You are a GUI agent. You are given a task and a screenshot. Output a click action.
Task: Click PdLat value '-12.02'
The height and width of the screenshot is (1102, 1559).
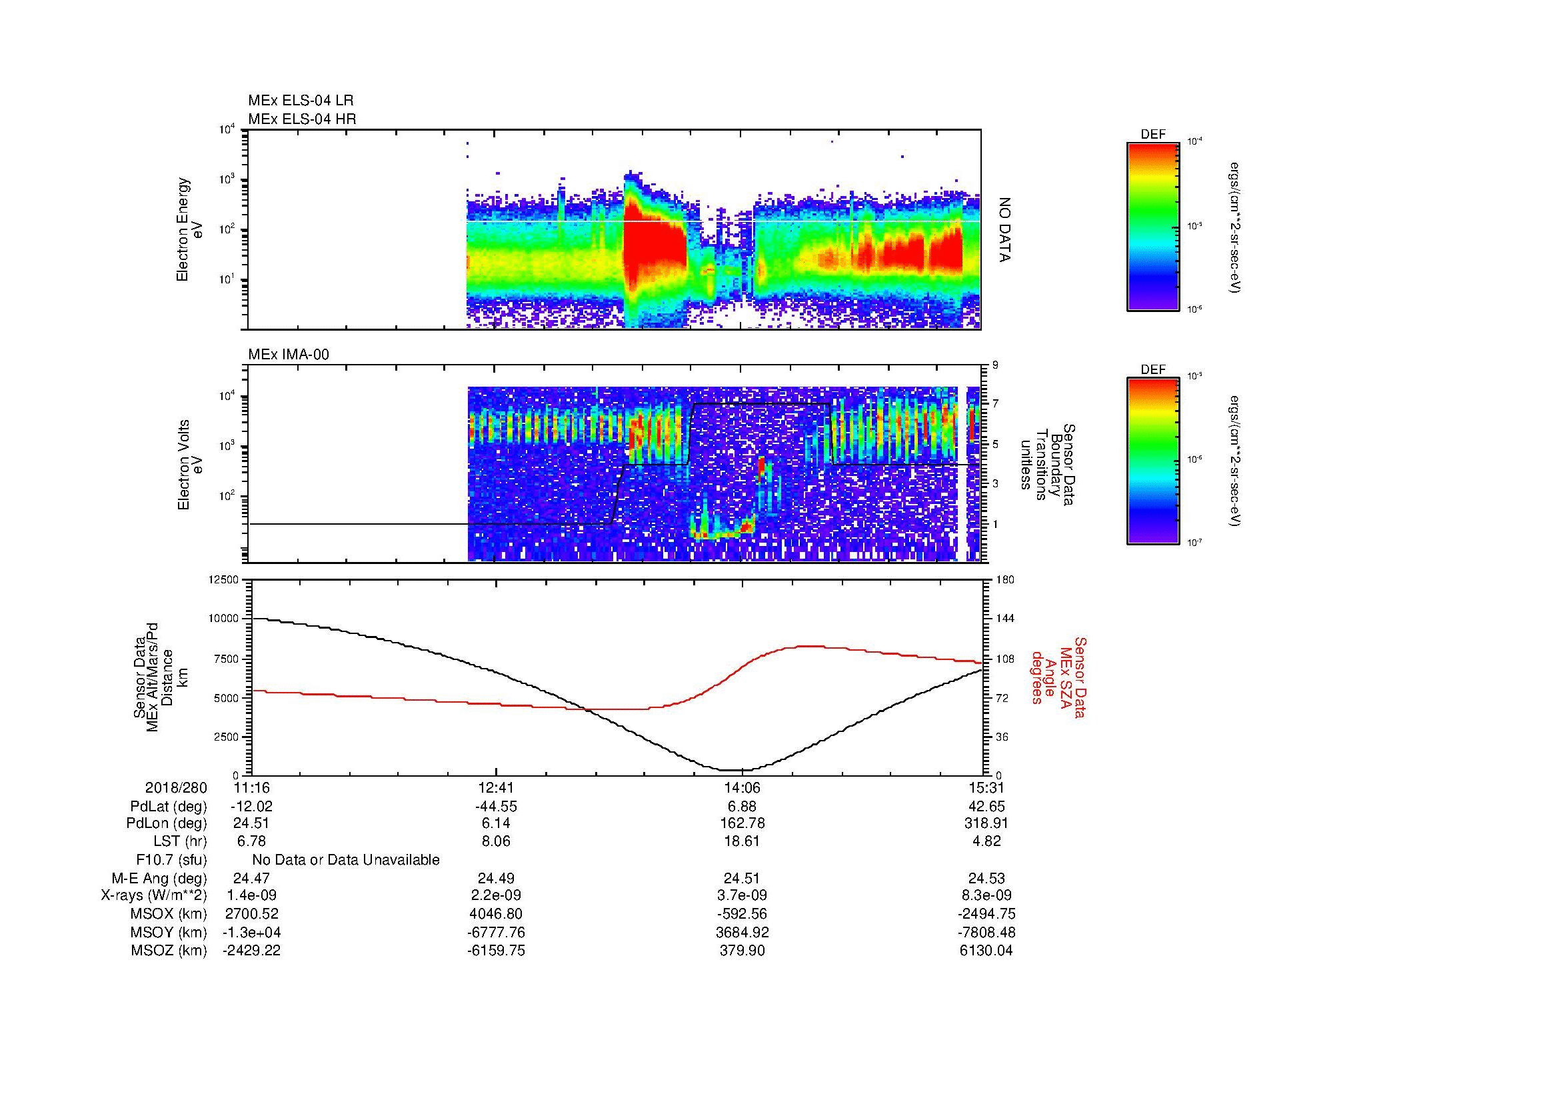point(252,807)
